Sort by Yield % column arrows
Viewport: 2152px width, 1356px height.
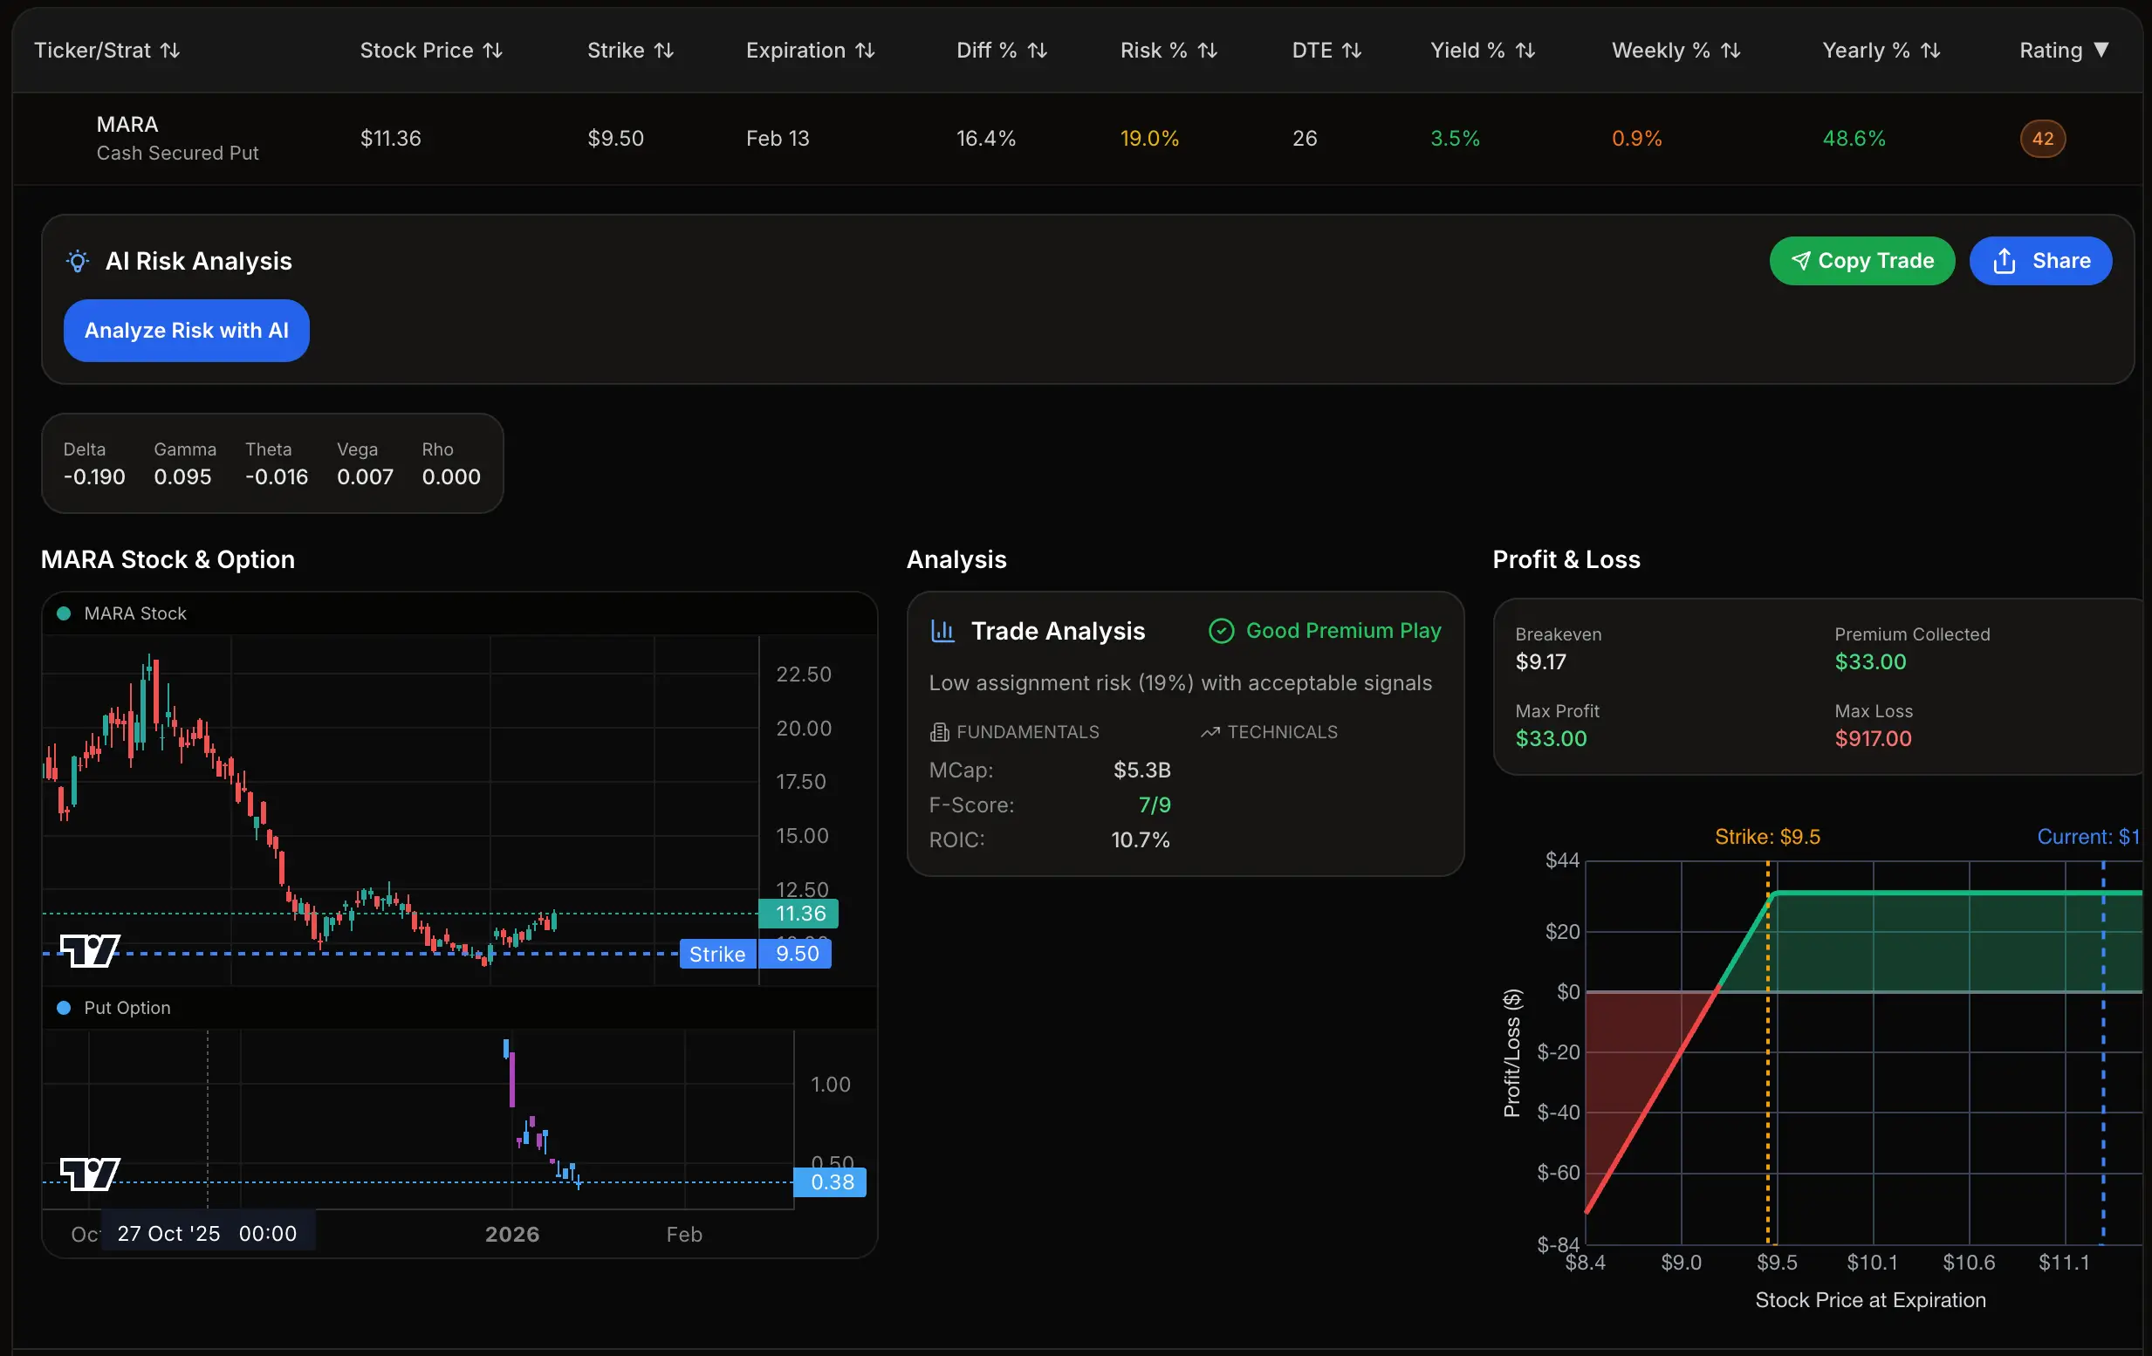pos(1525,51)
